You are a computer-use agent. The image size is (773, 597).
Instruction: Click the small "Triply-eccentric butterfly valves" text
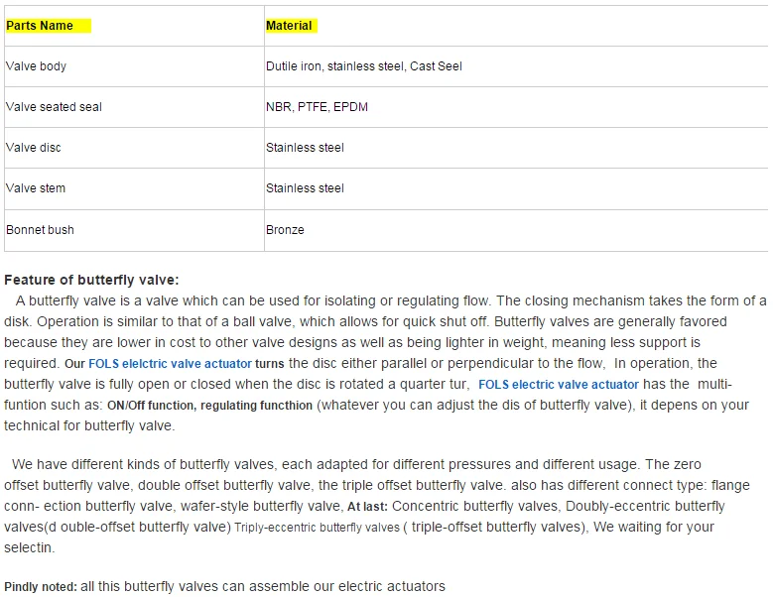(318, 528)
